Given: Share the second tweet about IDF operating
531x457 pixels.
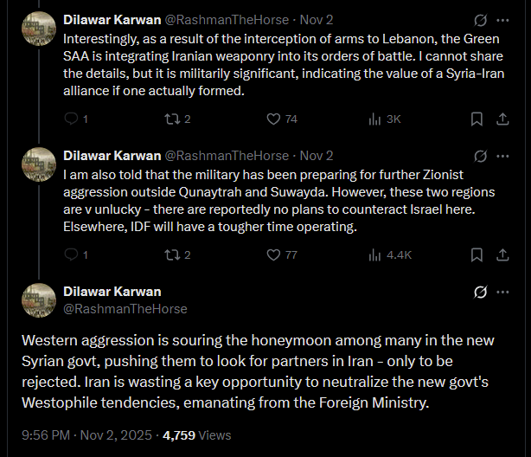Looking at the screenshot, I should tap(503, 254).
